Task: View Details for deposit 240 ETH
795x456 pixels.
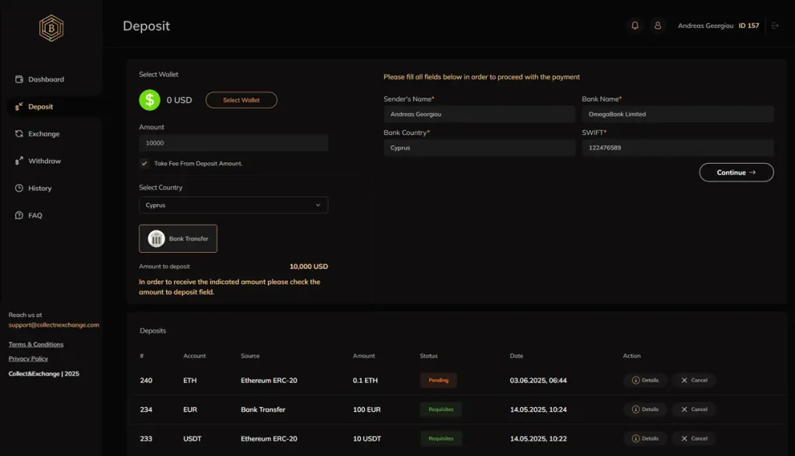Action: [x=645, y=380]
